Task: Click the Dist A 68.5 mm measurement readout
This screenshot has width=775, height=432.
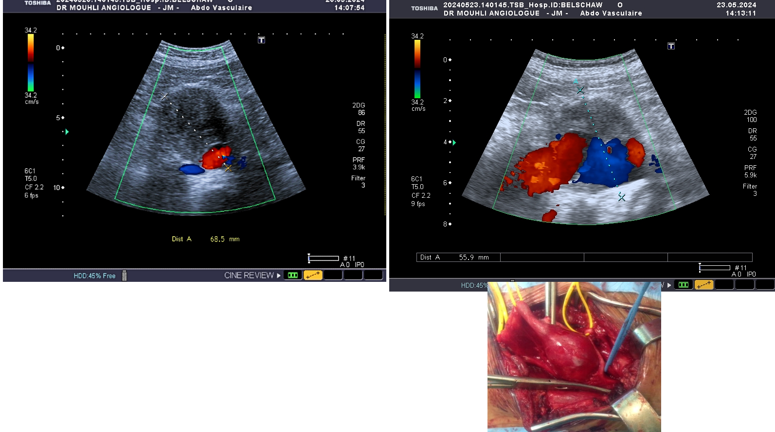Action: (205, 239)
